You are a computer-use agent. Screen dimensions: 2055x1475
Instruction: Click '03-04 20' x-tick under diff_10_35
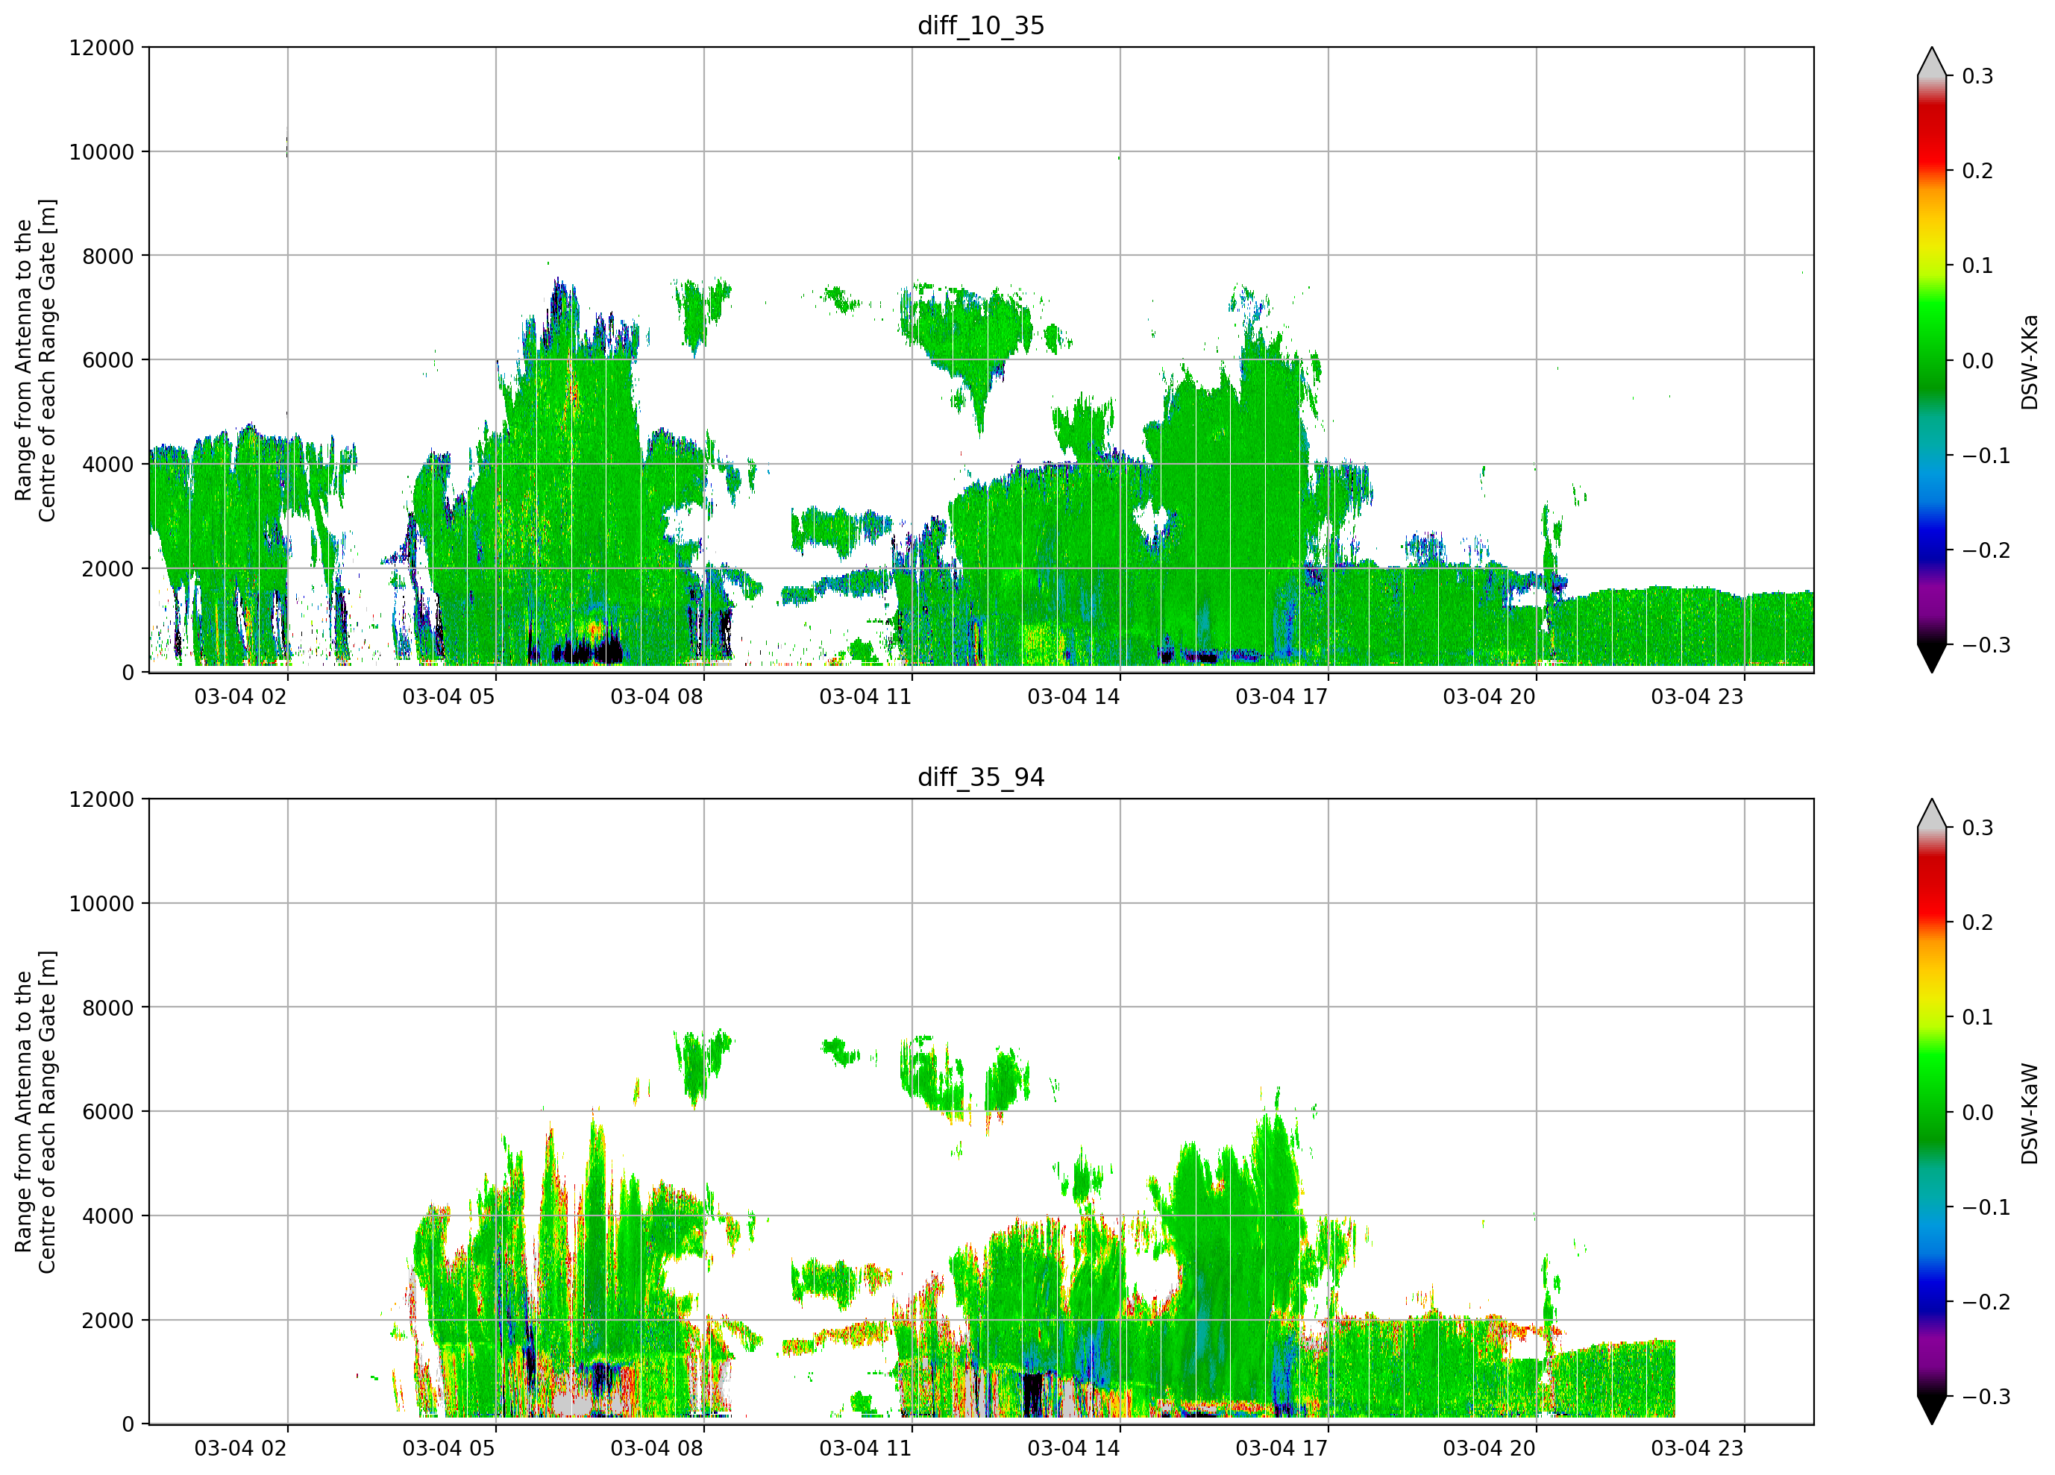tap(1490, 696)
